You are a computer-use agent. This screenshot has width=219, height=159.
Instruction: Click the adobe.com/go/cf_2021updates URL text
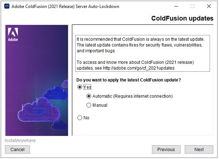139,68
